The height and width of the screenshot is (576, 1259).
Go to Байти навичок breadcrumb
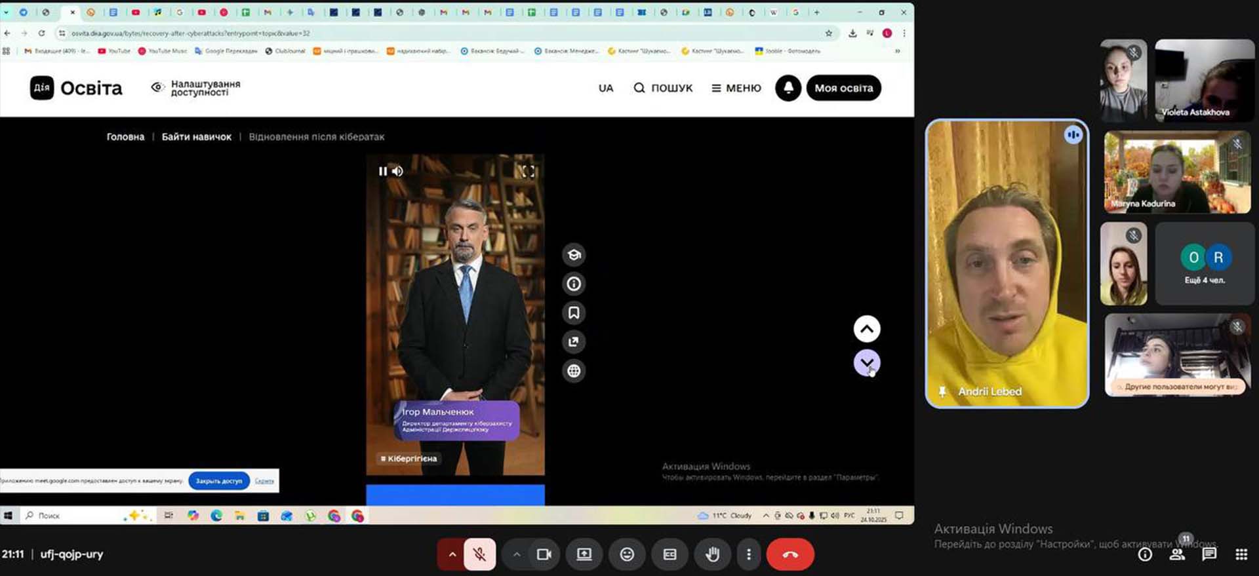coord(196,137)
